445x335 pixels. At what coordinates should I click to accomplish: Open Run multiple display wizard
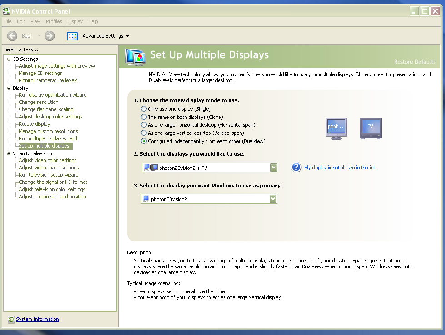pyautogui.click(x=48, y=138)
